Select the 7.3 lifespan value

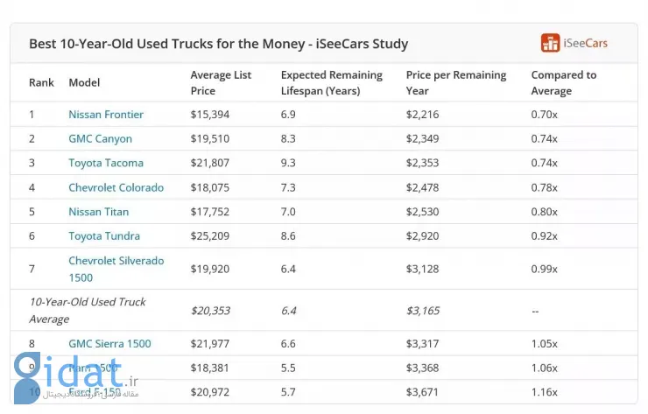point(288,187)
